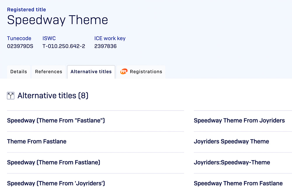Click Speedway (Theme From Fastlane) without quotes
This screenshot has width=292, height=194.
point(53,162)
